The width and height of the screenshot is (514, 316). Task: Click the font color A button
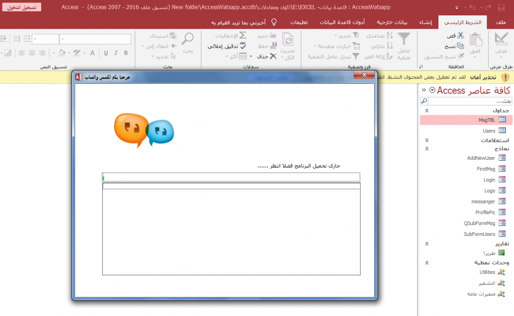click(93, 53)
